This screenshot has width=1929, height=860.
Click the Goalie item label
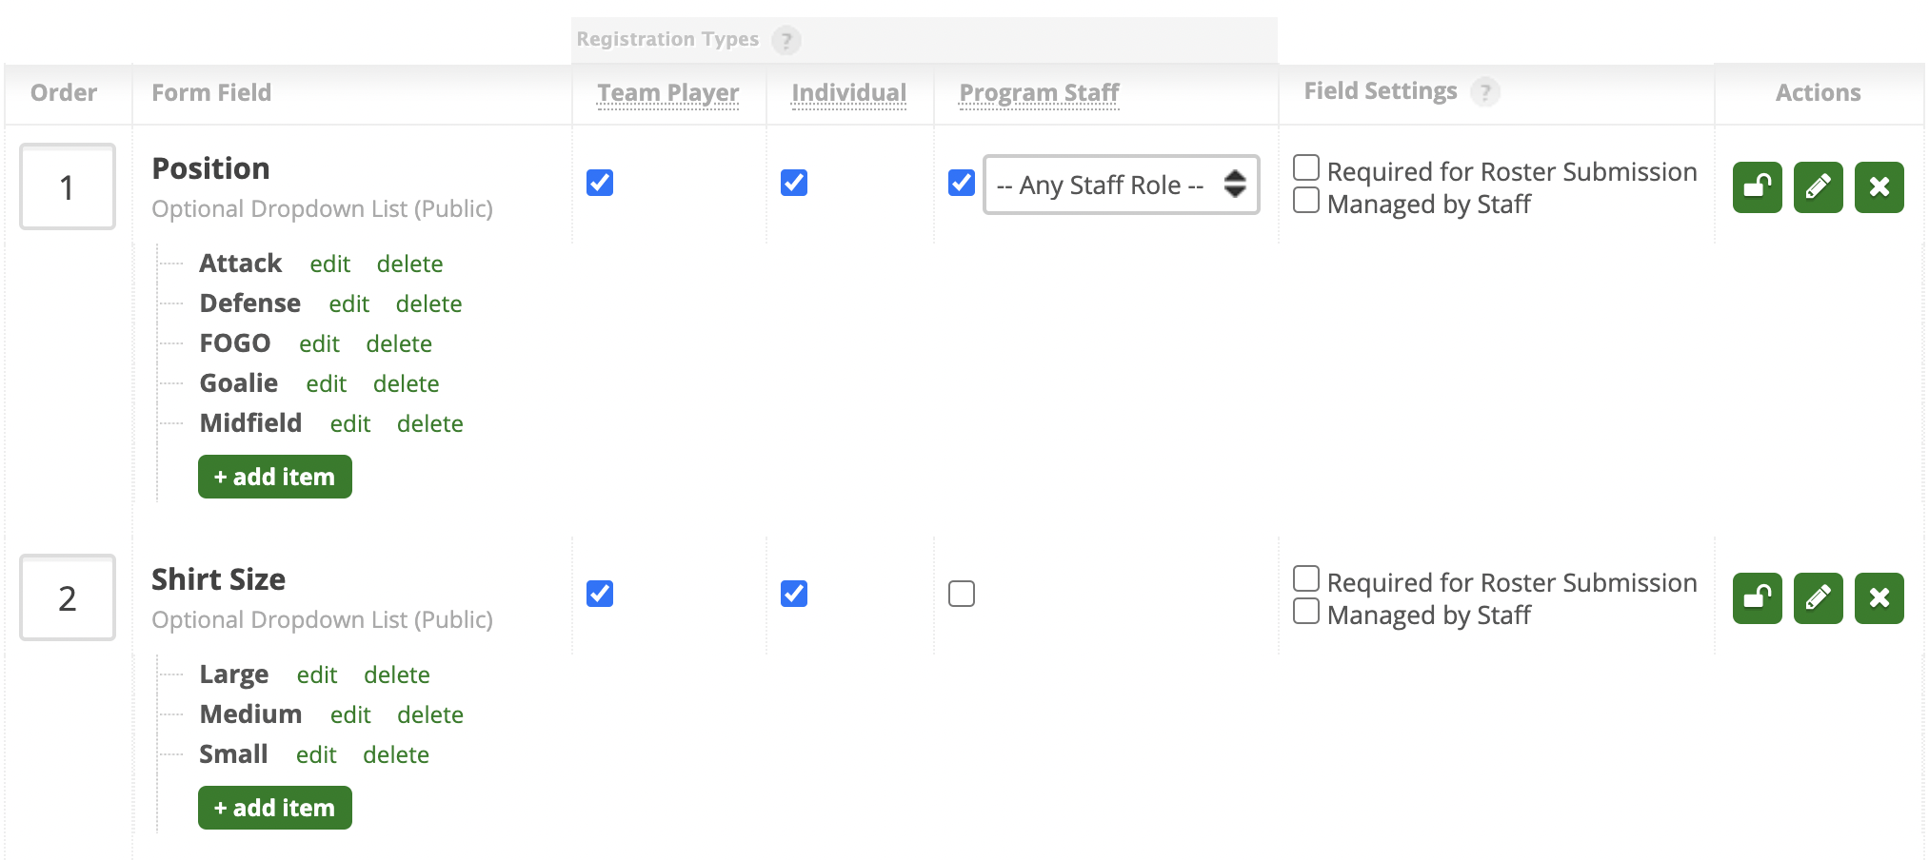pos(239,383)
